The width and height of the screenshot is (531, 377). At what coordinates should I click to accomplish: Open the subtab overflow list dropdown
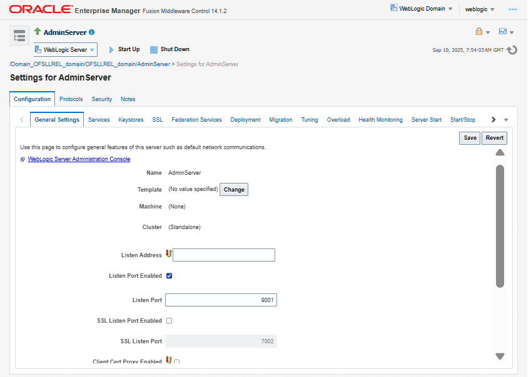click(x=506, y=120)
